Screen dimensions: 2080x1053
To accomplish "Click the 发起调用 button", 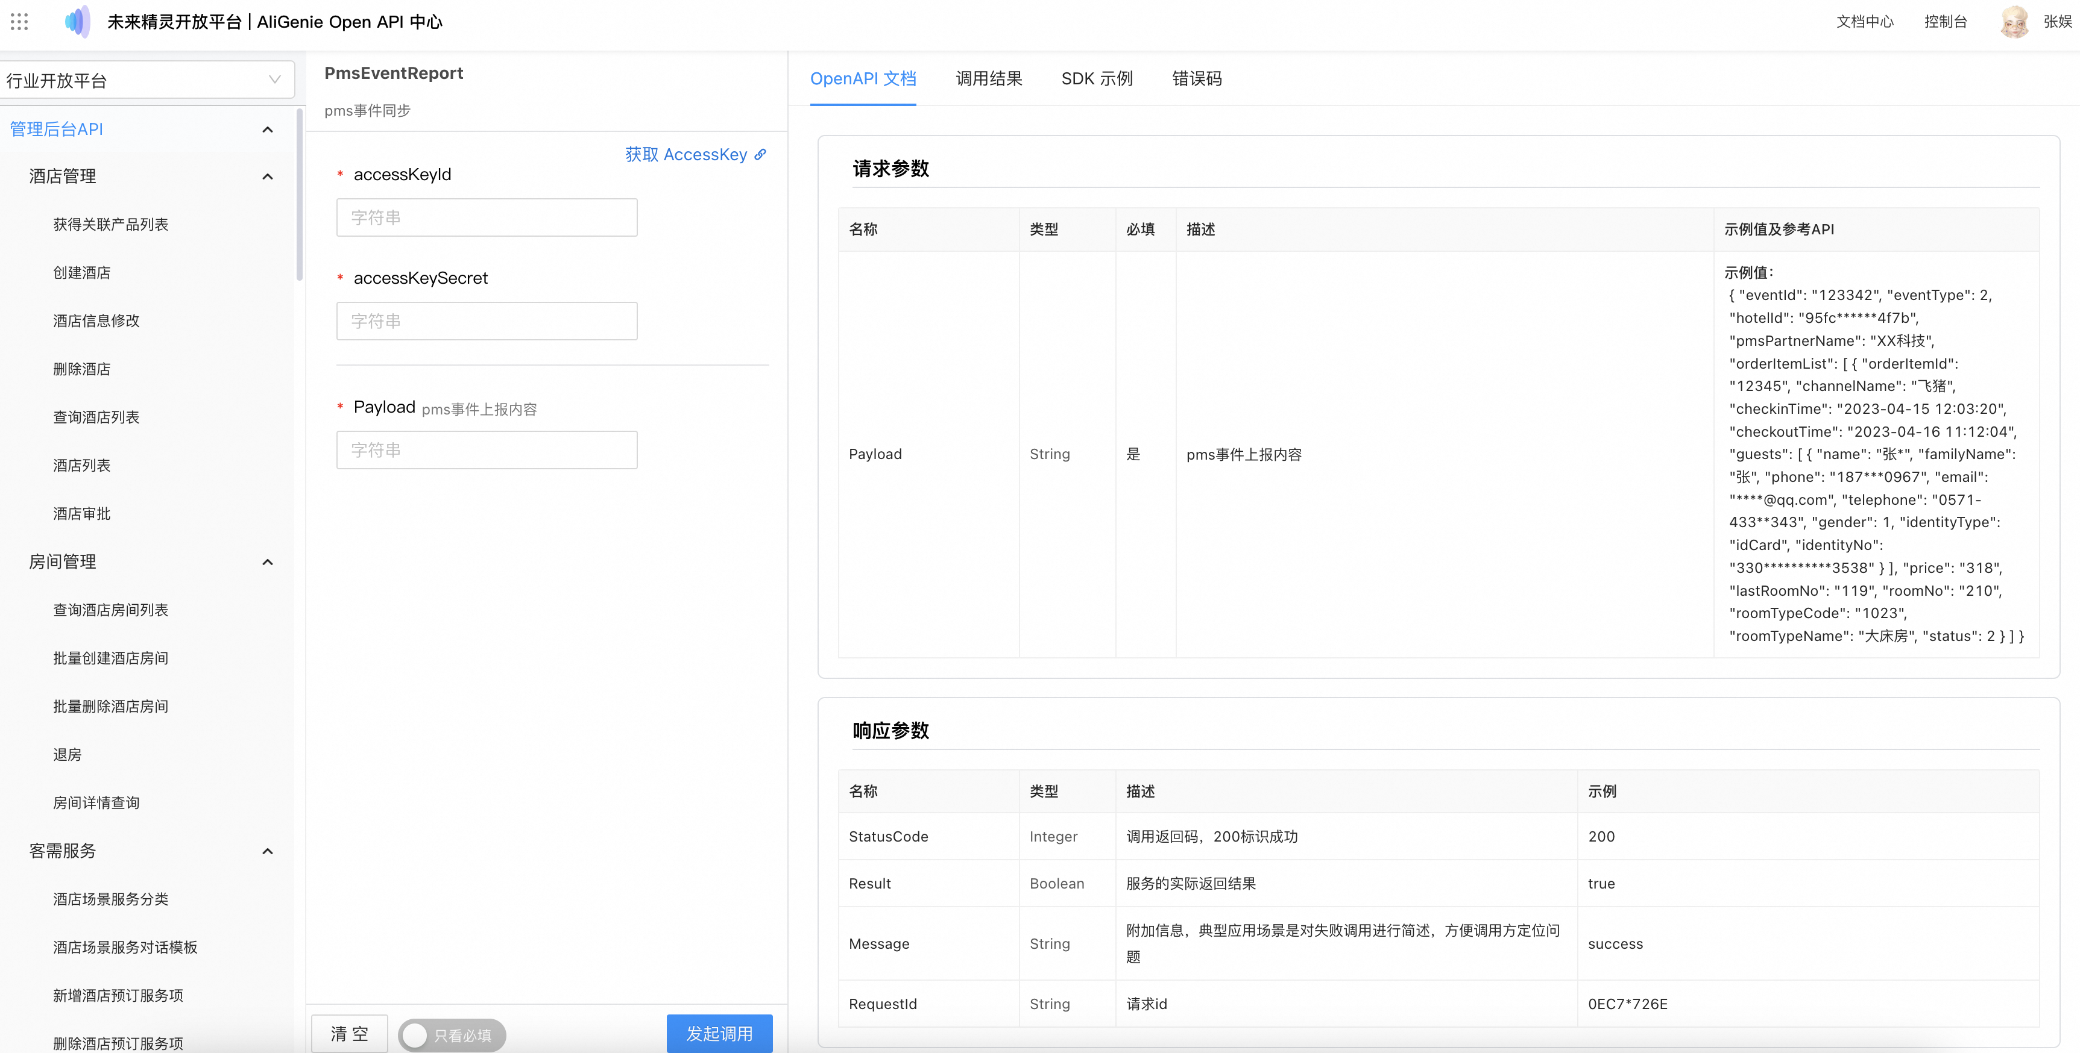I will click(719, 1034).
